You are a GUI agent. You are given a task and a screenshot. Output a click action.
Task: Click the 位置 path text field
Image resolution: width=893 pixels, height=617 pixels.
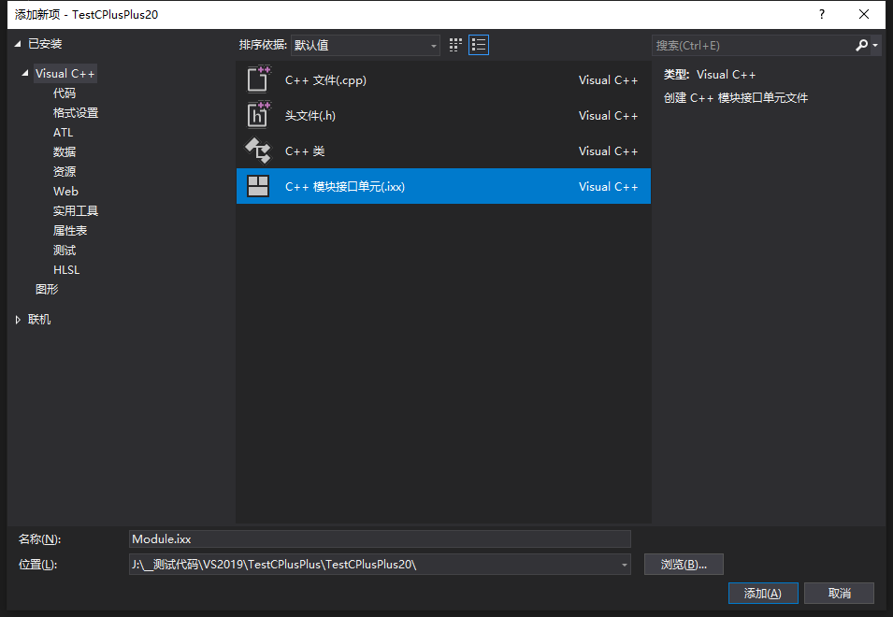point(374,565)
